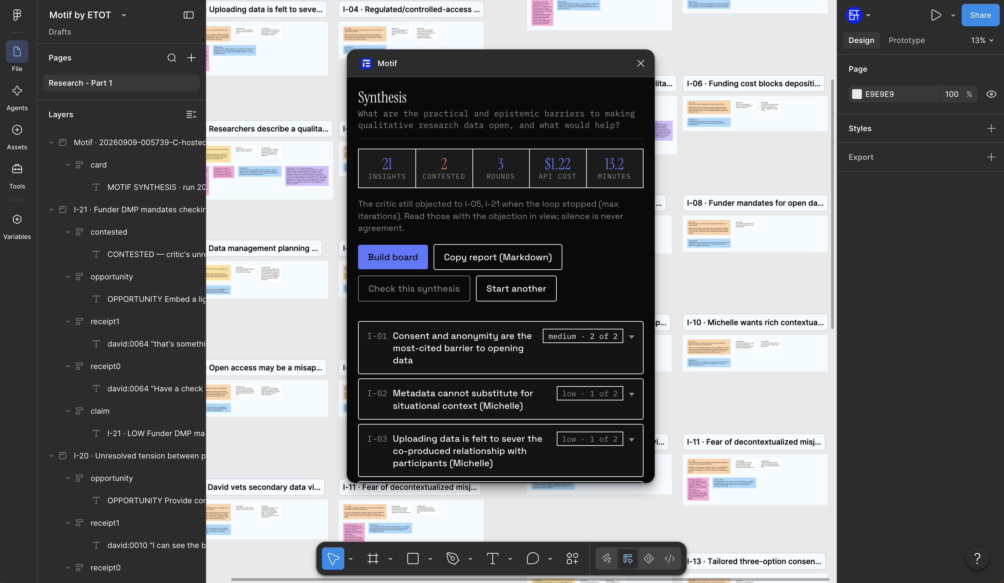Open the File sidebar panel
This screenshot has width=1004, height=583.
[x=17, y=56]
